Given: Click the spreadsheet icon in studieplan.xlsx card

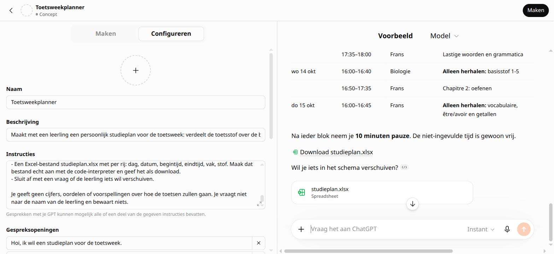Looking at the screenshot, I should pyautogui.click(x=301, y=192).
